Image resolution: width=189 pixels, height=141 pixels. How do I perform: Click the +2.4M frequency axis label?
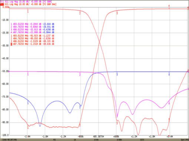pyautogui.click(x=170, y=137)
